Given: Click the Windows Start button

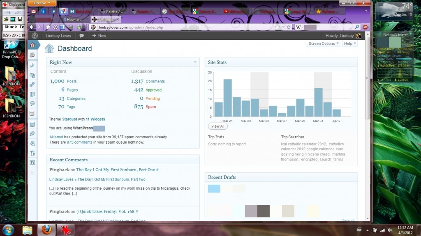Looking at the screenshot, I should pyautogui.click(x=8, y=230).
